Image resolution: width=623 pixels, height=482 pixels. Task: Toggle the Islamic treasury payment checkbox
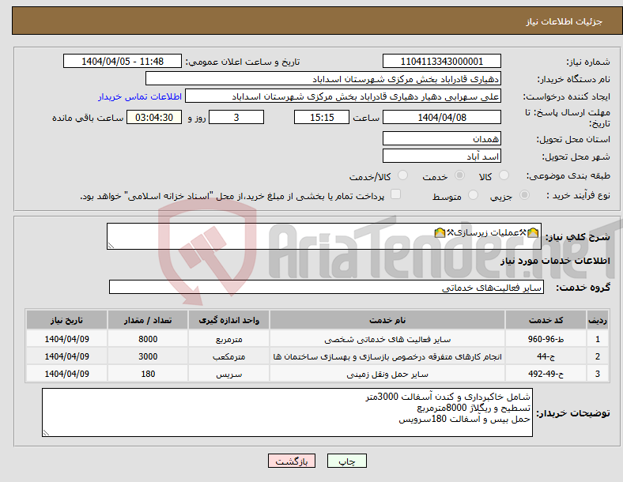pyautogui.click(x=395, y=194)
